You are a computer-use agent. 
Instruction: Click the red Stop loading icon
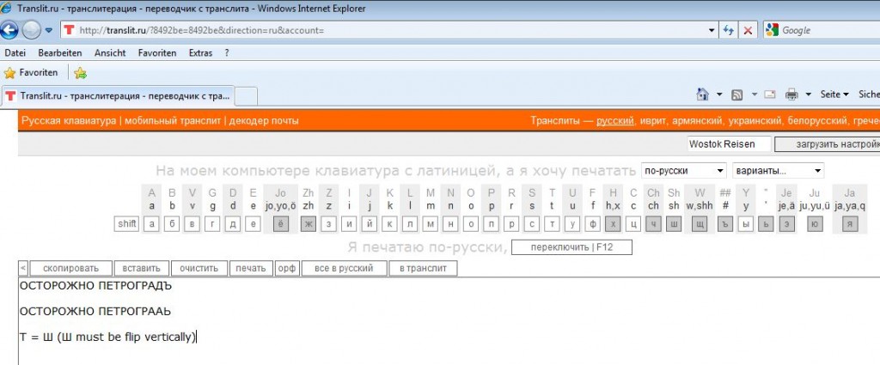748,30
